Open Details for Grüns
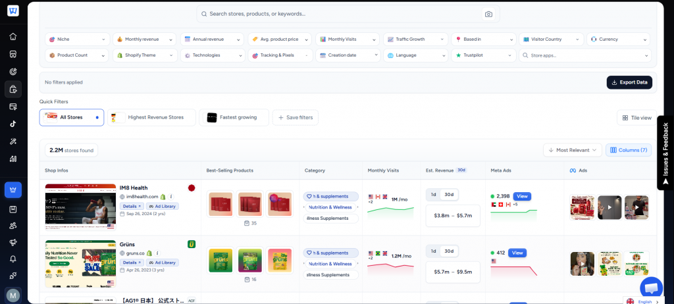Image resolution: width=674 pixels, height=304 pixels. [132, 263]
